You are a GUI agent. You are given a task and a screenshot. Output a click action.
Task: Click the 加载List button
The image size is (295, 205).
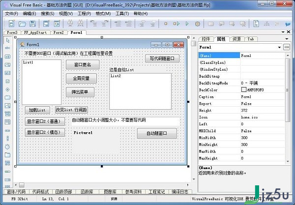(x=37, y=110)
